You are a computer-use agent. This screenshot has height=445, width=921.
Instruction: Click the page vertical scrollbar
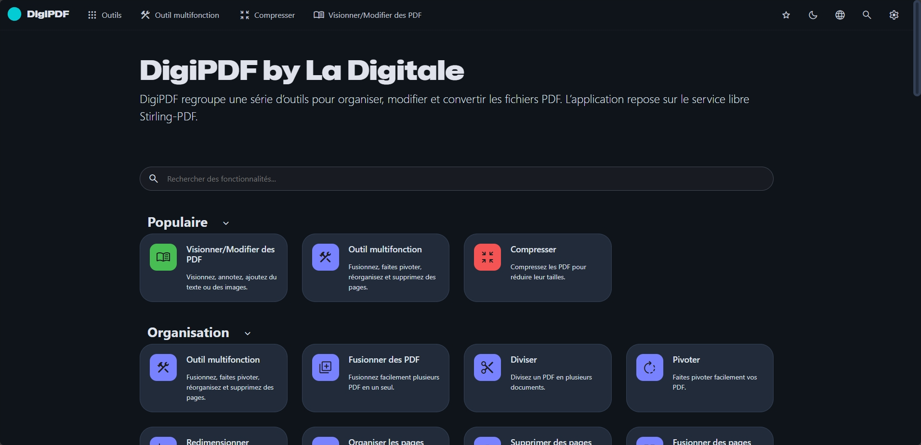(x=917, y=48)
